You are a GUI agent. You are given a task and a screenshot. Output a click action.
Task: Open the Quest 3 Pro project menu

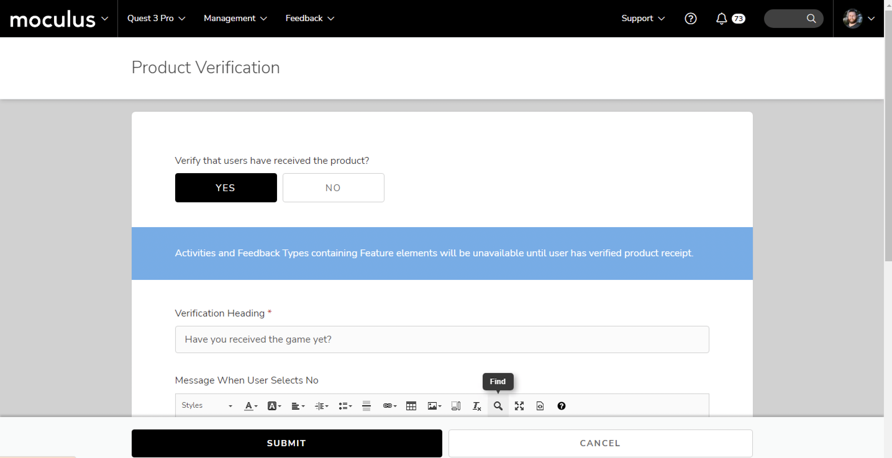click(156, 18)
